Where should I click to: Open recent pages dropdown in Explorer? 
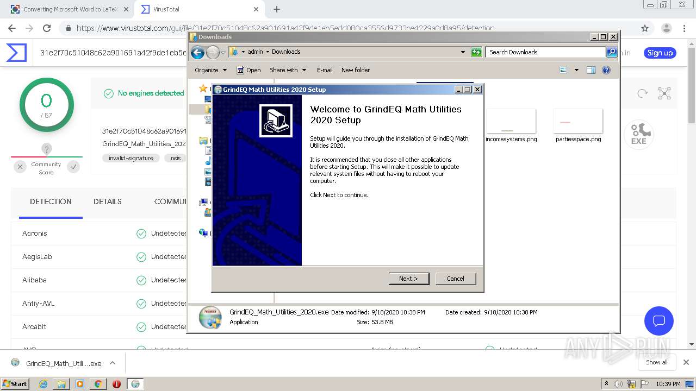point(223,52)
